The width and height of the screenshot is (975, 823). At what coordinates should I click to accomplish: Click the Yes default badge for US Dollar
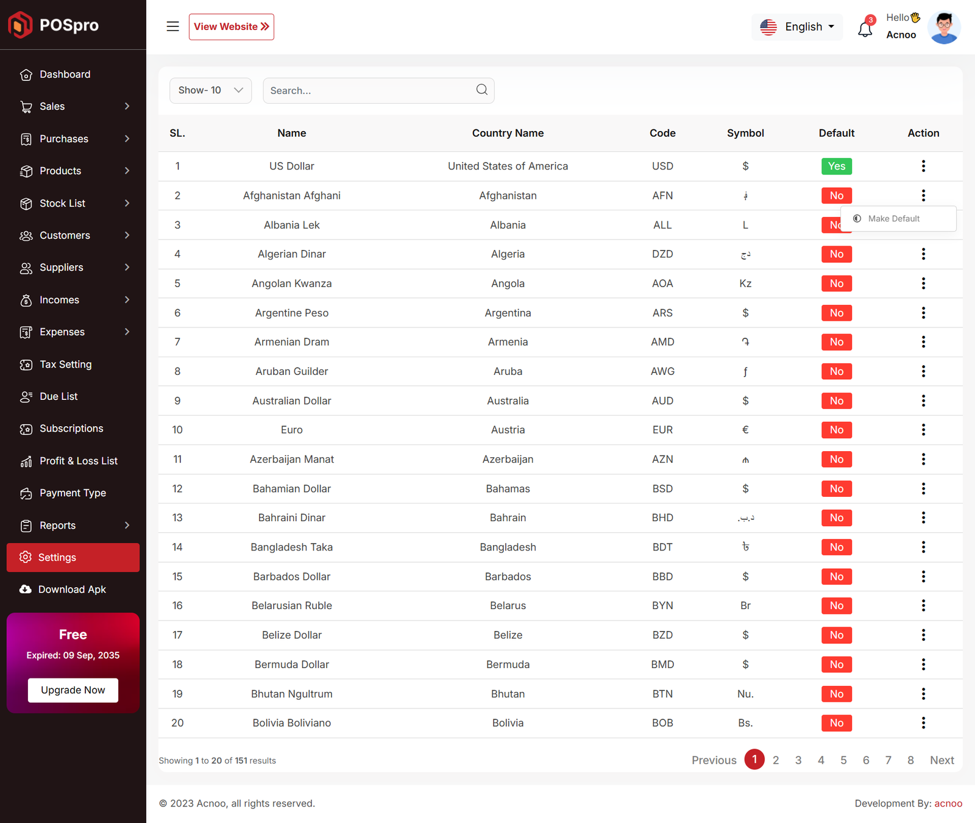click(836, 166)
